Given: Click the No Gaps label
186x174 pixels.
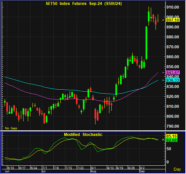Looking at the screenshot, I should click(11, 128).
